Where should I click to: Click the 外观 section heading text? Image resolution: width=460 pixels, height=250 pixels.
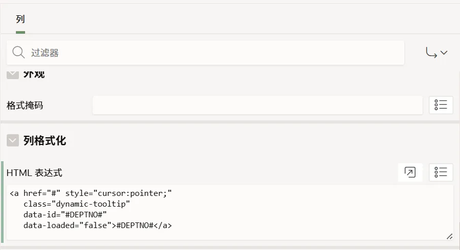point(34,74)
